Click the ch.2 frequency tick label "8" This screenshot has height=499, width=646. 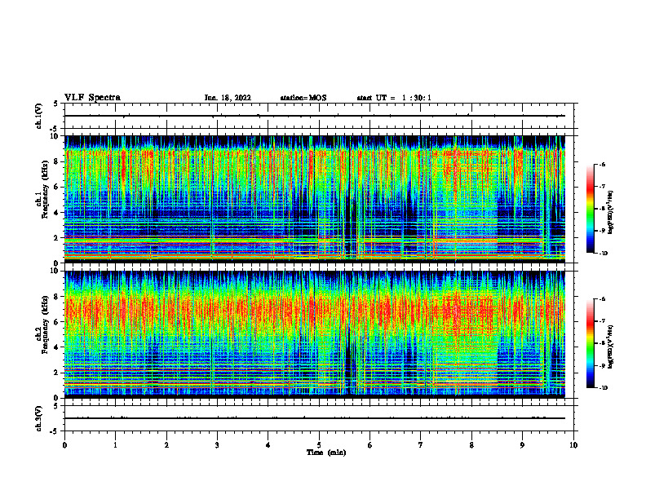pos(57,297)
